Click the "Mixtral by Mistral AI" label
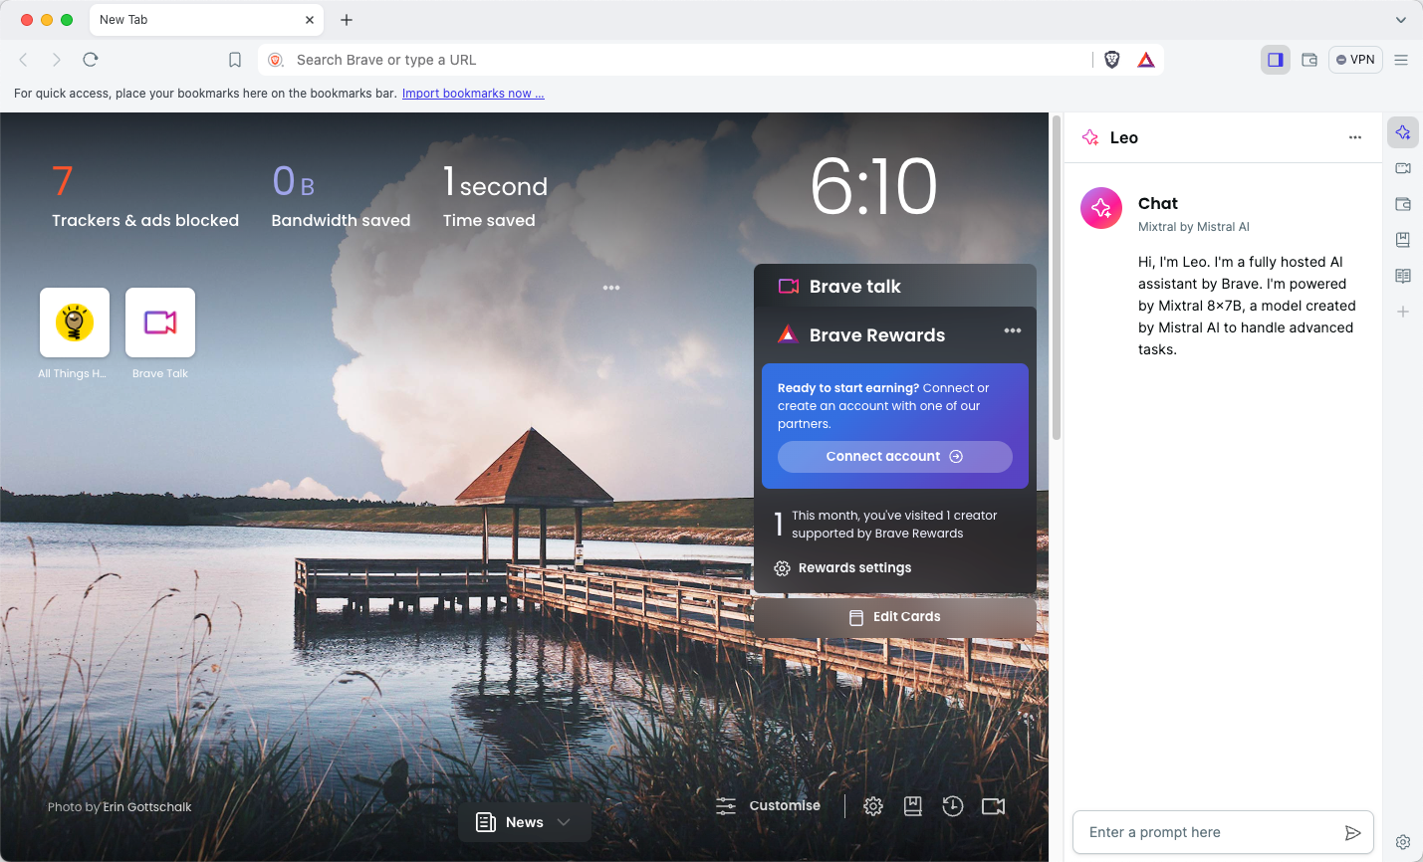Image resolution: width=1423 pixels, height=862 pixels. [x=1194, y=227]
